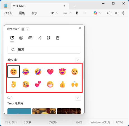129x126 pixels.
Task: Choose the grinning teeth face emoji
Action: tap(50, 84)
